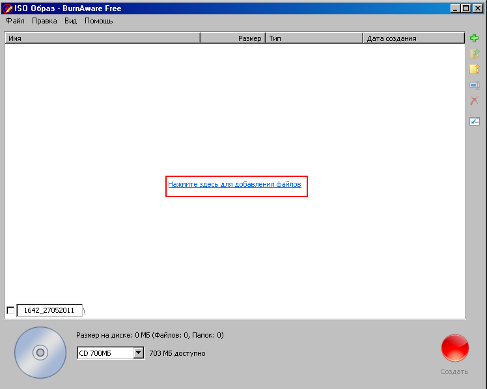Expand the CD 700МБ disc size dropdown
The image size is (487, 389).
point(139,353)
